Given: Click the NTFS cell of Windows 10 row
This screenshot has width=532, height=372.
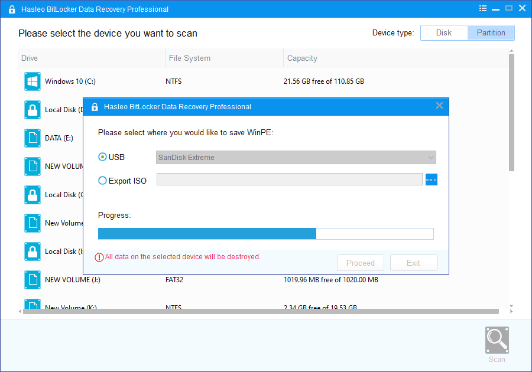Looking at the screenshot, I should pos(173,81).
